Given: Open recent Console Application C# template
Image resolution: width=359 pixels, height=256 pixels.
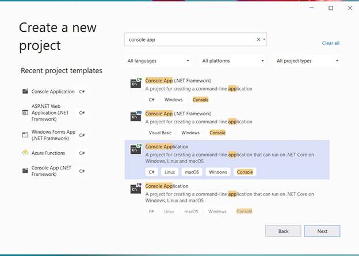Looking at the screenshot, I should (55, 92).
